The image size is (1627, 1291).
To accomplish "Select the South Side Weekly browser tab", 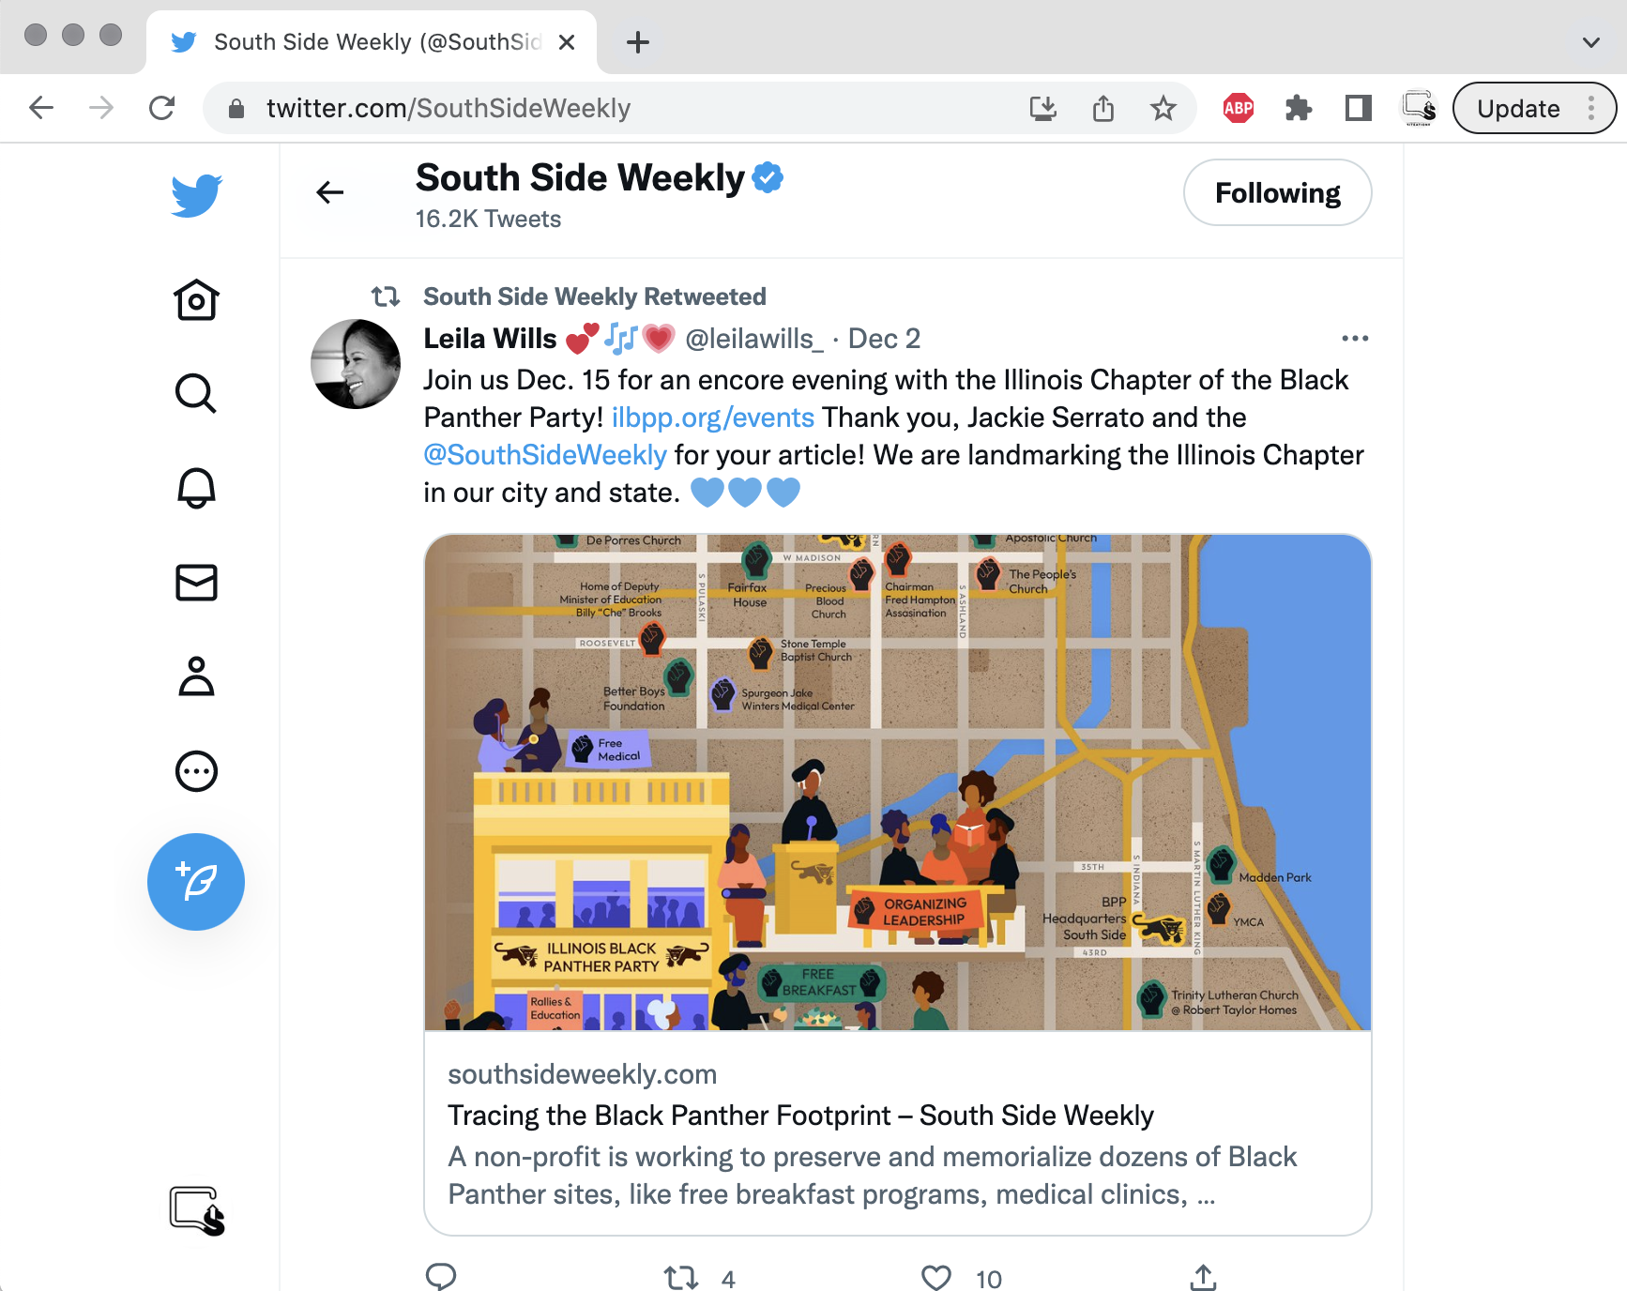I will coord(372,42).
